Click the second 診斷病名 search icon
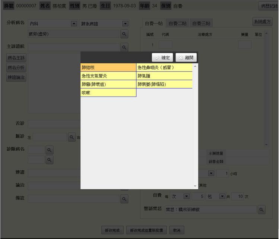279x239 pixels. (x=49, y=160)
